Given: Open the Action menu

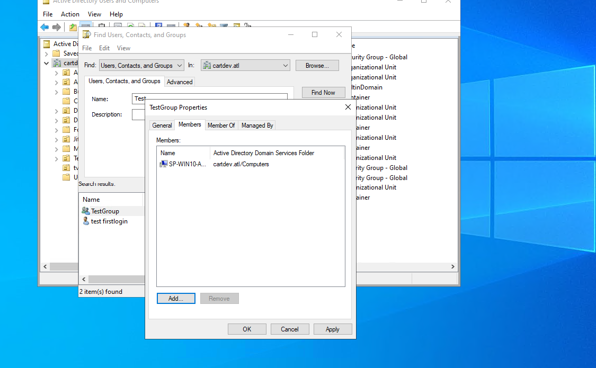Looking at the screenshot, I should click(x=70, y=14).
